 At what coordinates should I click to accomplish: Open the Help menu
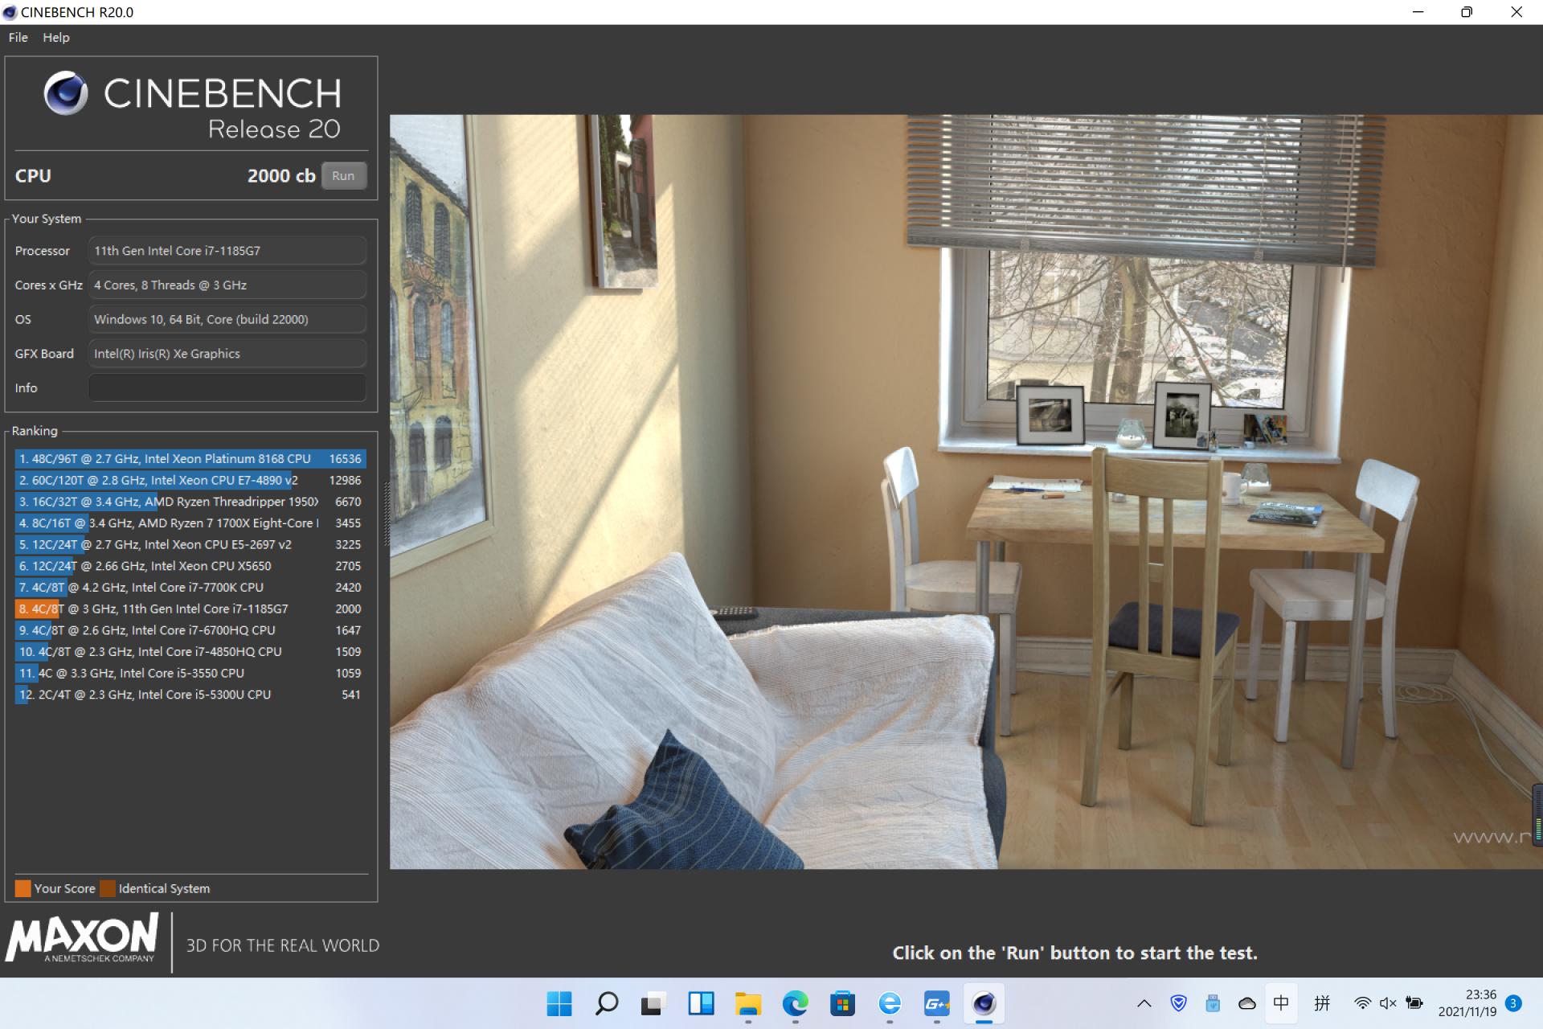55,37
